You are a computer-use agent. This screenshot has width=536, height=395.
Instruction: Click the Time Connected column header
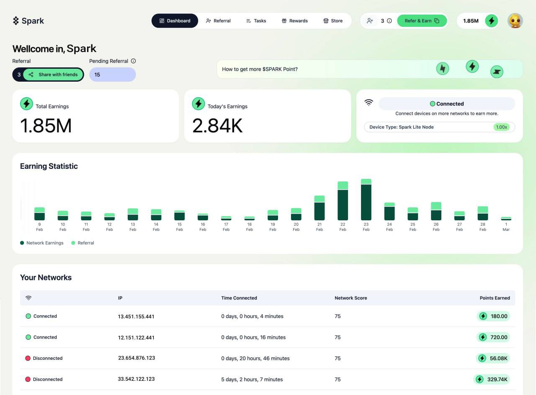click(239, 298)
